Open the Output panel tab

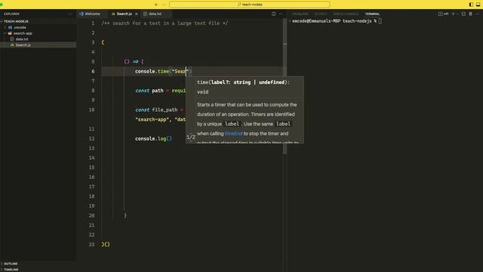point(321,14)
